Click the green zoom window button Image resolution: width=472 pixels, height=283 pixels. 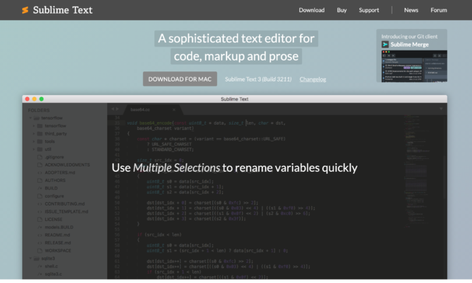coord(42,99)
